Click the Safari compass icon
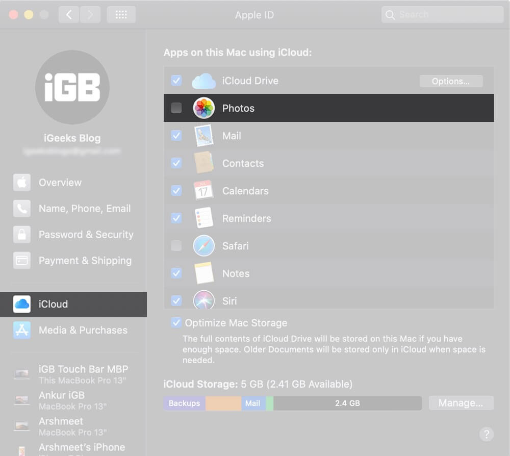This screenshot has height=456, width=510. click(204, 245)
